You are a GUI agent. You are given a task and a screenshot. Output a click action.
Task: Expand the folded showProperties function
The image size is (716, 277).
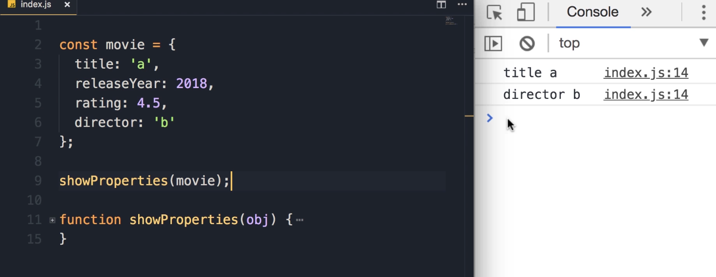coord(52,220)
